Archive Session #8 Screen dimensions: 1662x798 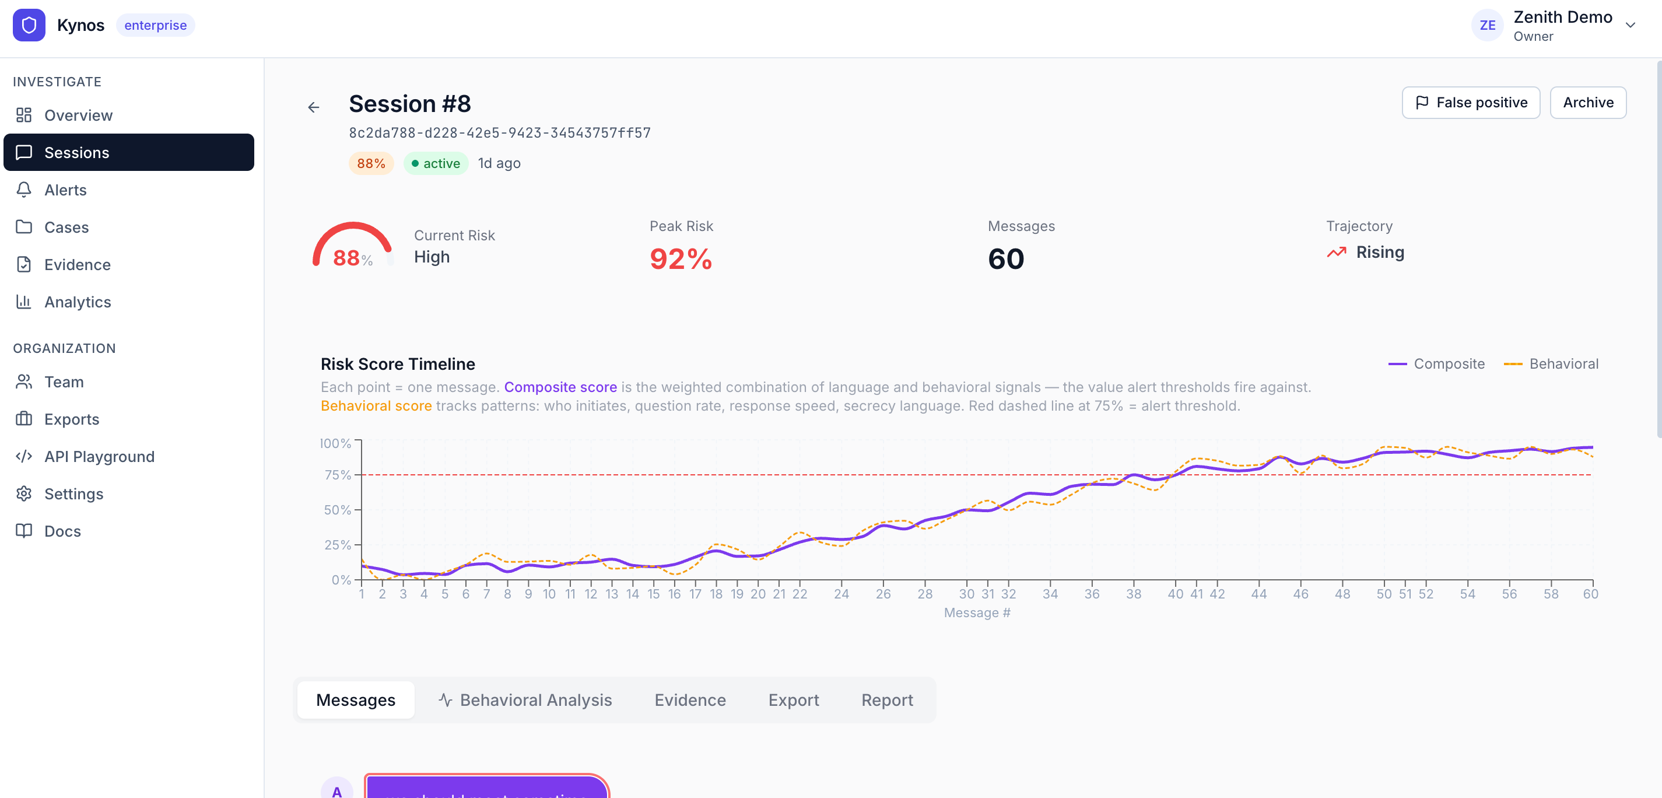pyautogui.click(x=1588, y=102)
